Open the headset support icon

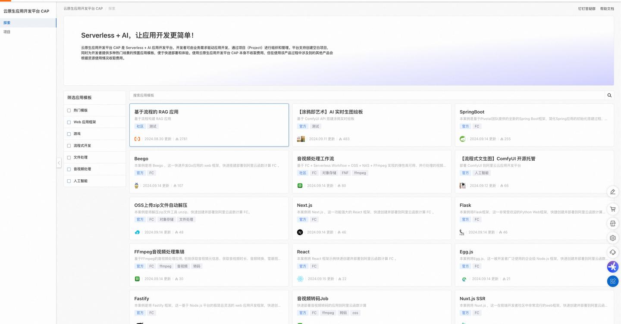pos(612,252)
